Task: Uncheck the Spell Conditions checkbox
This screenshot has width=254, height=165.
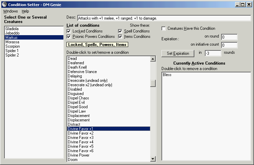Action: coord(121,31)
